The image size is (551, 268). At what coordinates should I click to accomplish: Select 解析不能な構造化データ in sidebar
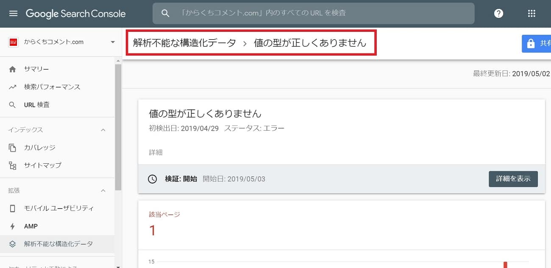58,244
